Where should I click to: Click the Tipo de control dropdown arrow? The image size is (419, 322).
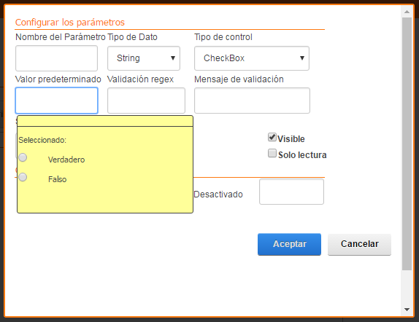pos(302,58)
